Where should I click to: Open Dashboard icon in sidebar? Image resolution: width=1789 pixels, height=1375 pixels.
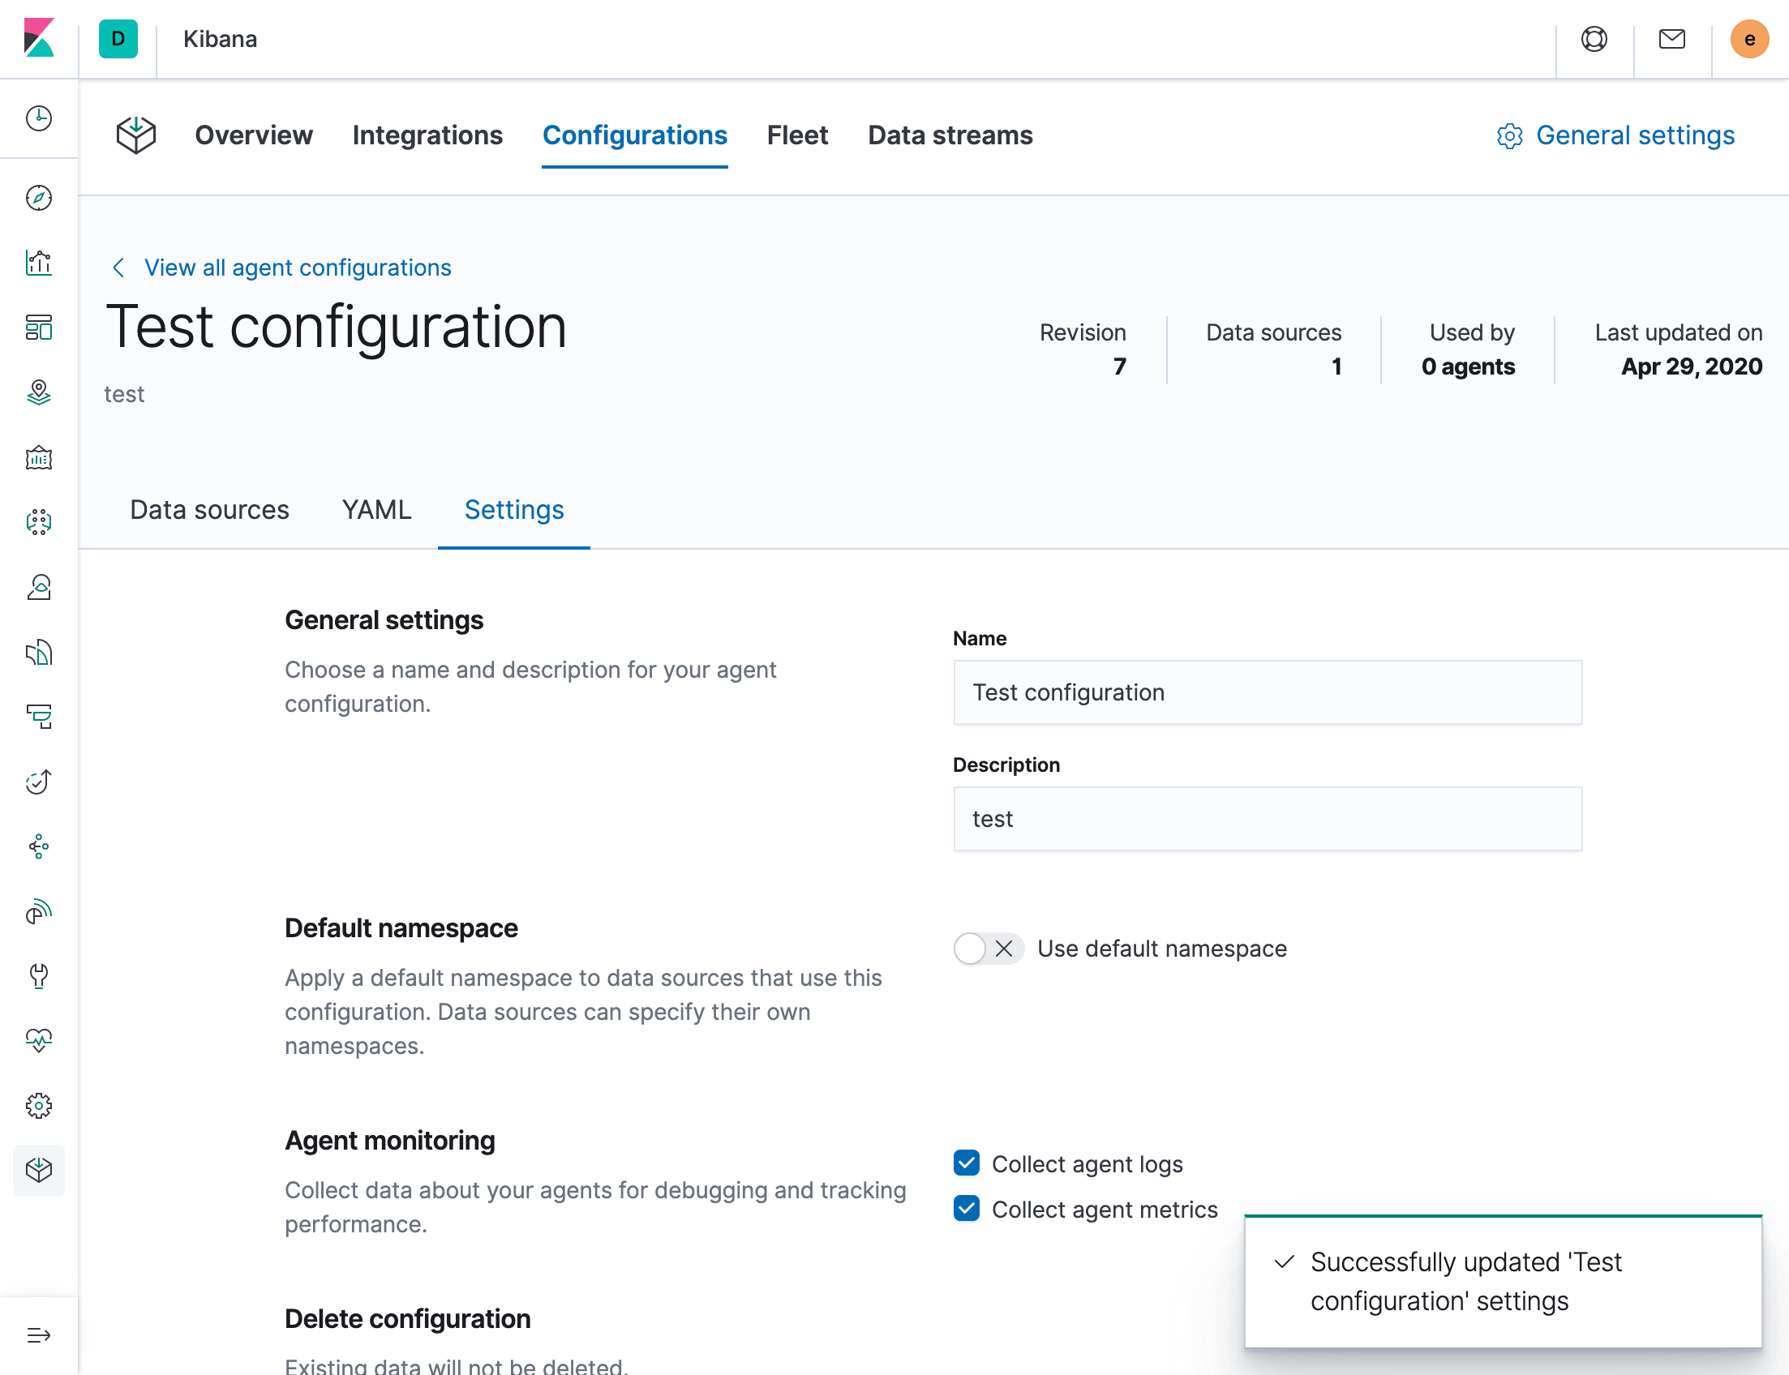pyautogui.click(x=38, y=328)
